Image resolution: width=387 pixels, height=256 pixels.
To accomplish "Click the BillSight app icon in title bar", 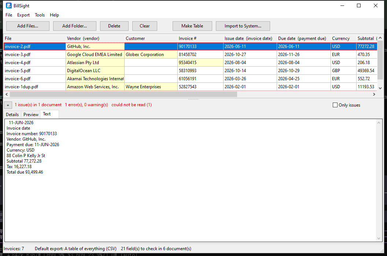I will coord(9,5).
